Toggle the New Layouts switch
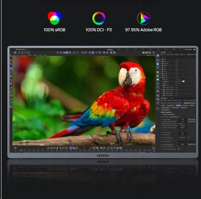201x199 pixels. [194, 49]
